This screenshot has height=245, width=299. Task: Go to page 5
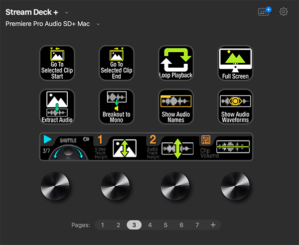[x=166, y=225]
